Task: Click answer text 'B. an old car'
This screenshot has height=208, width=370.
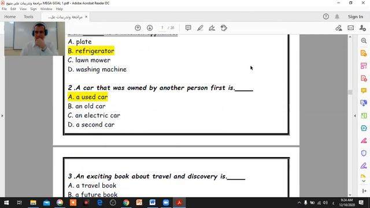Action: coord(87,106)
